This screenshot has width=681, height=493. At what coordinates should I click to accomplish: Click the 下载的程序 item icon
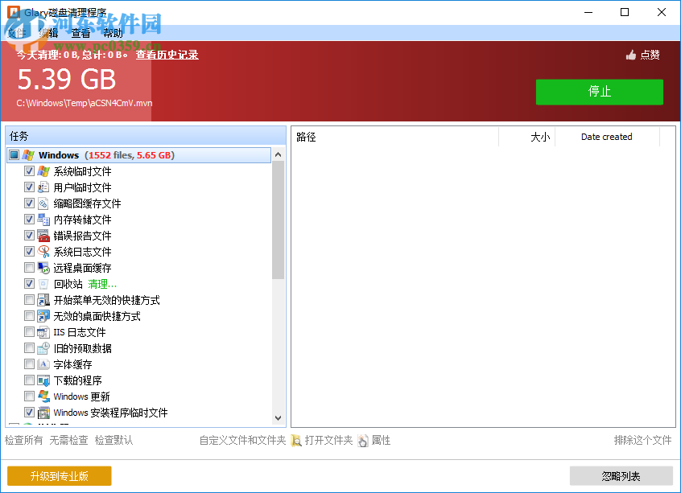click(42, 380)
